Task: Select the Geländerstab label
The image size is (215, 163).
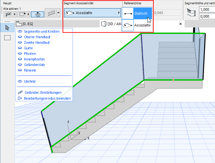Action: [34, 65]
